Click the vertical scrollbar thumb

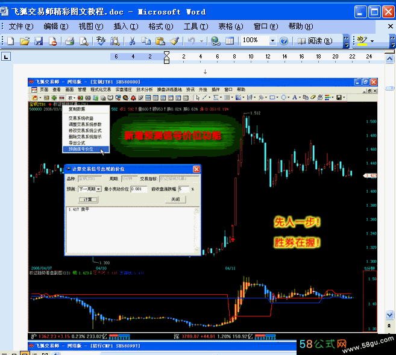tap(390, 88)
